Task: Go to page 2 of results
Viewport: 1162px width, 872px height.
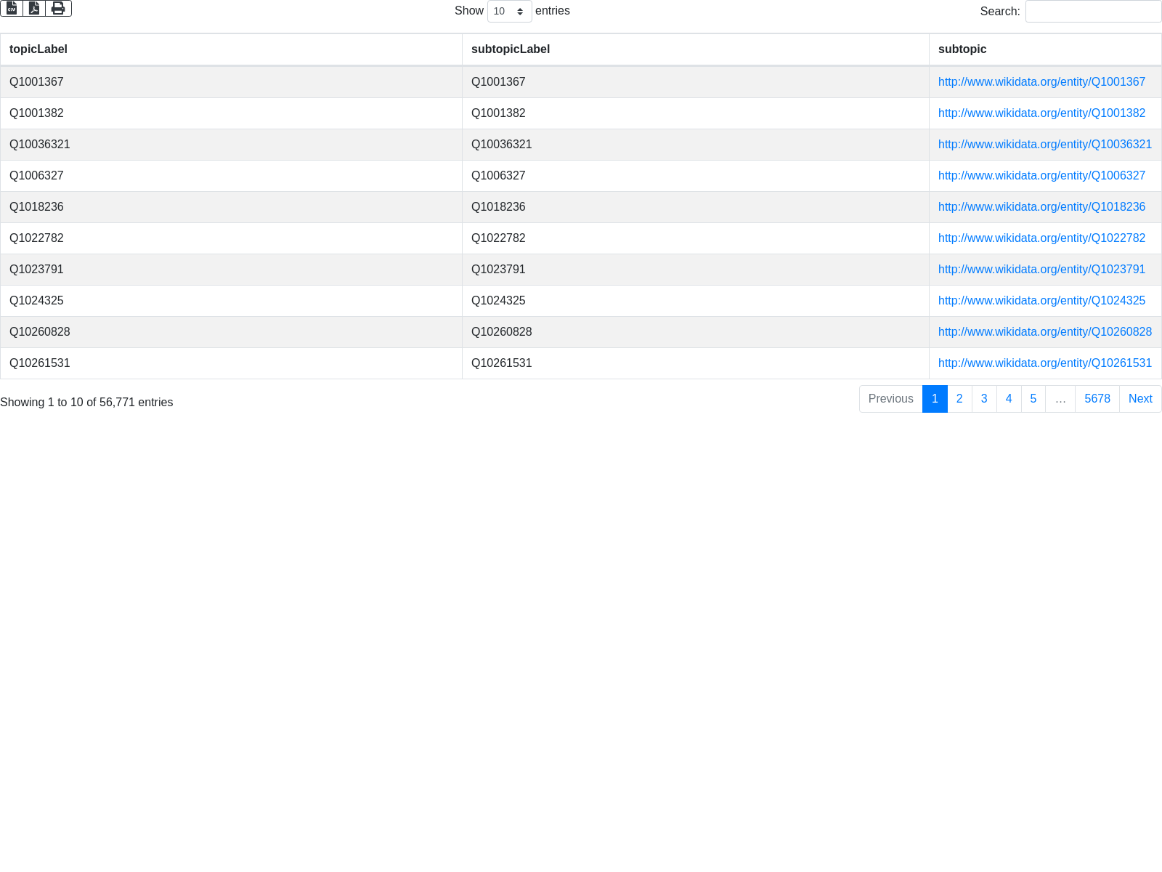Action: (959, 399)
